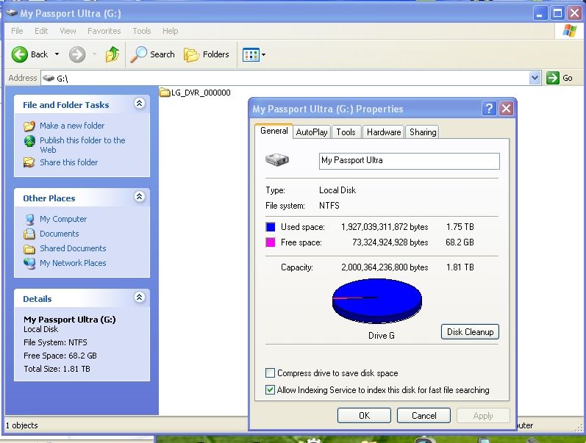Viewport: 586px width, 443px height.
Task: Open the View menu
Action: (68, 31)
